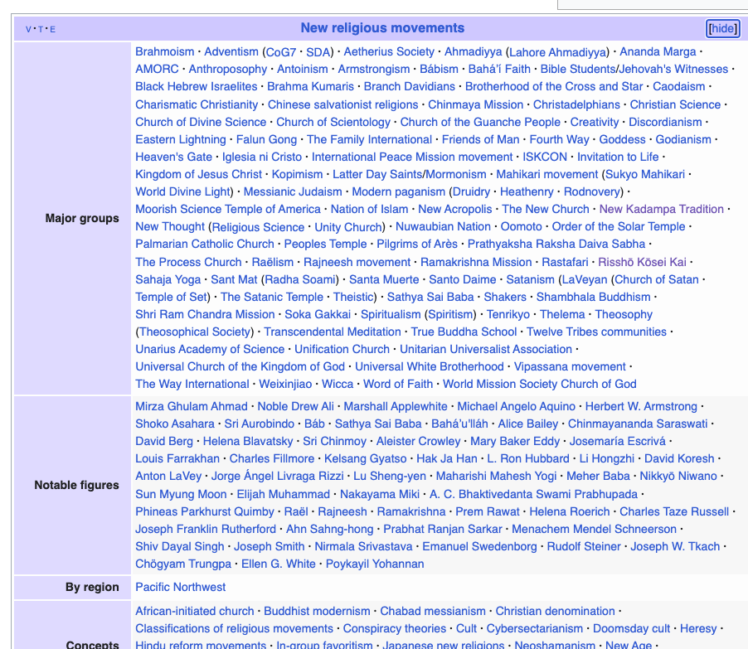Open the Wicca link
Screen dimensions: 748x649
coord(338,384)
